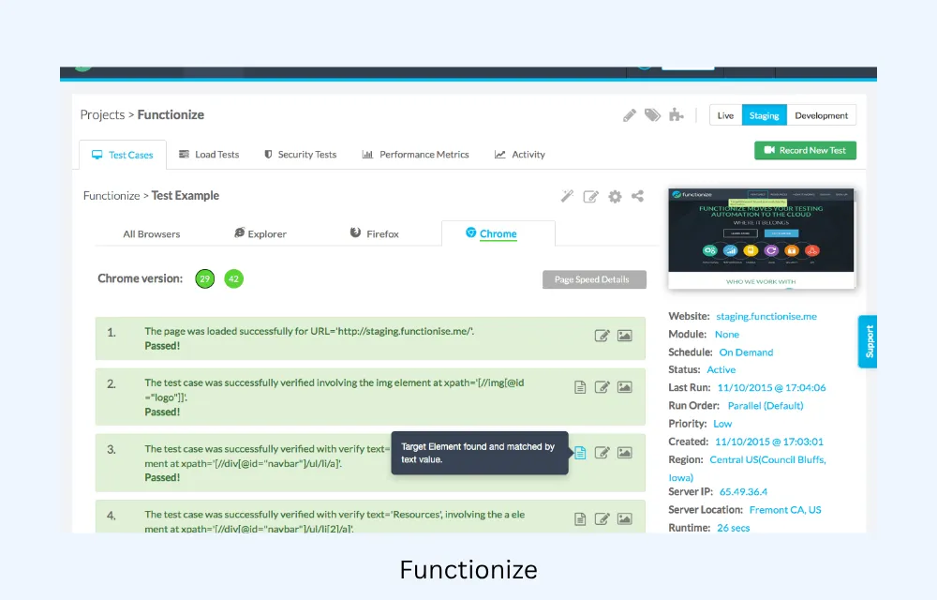Image resolution: width=937 pixels, height=600 pixels.
Task: Select the Chrome browser tab
Action: [x=498, y=233]
